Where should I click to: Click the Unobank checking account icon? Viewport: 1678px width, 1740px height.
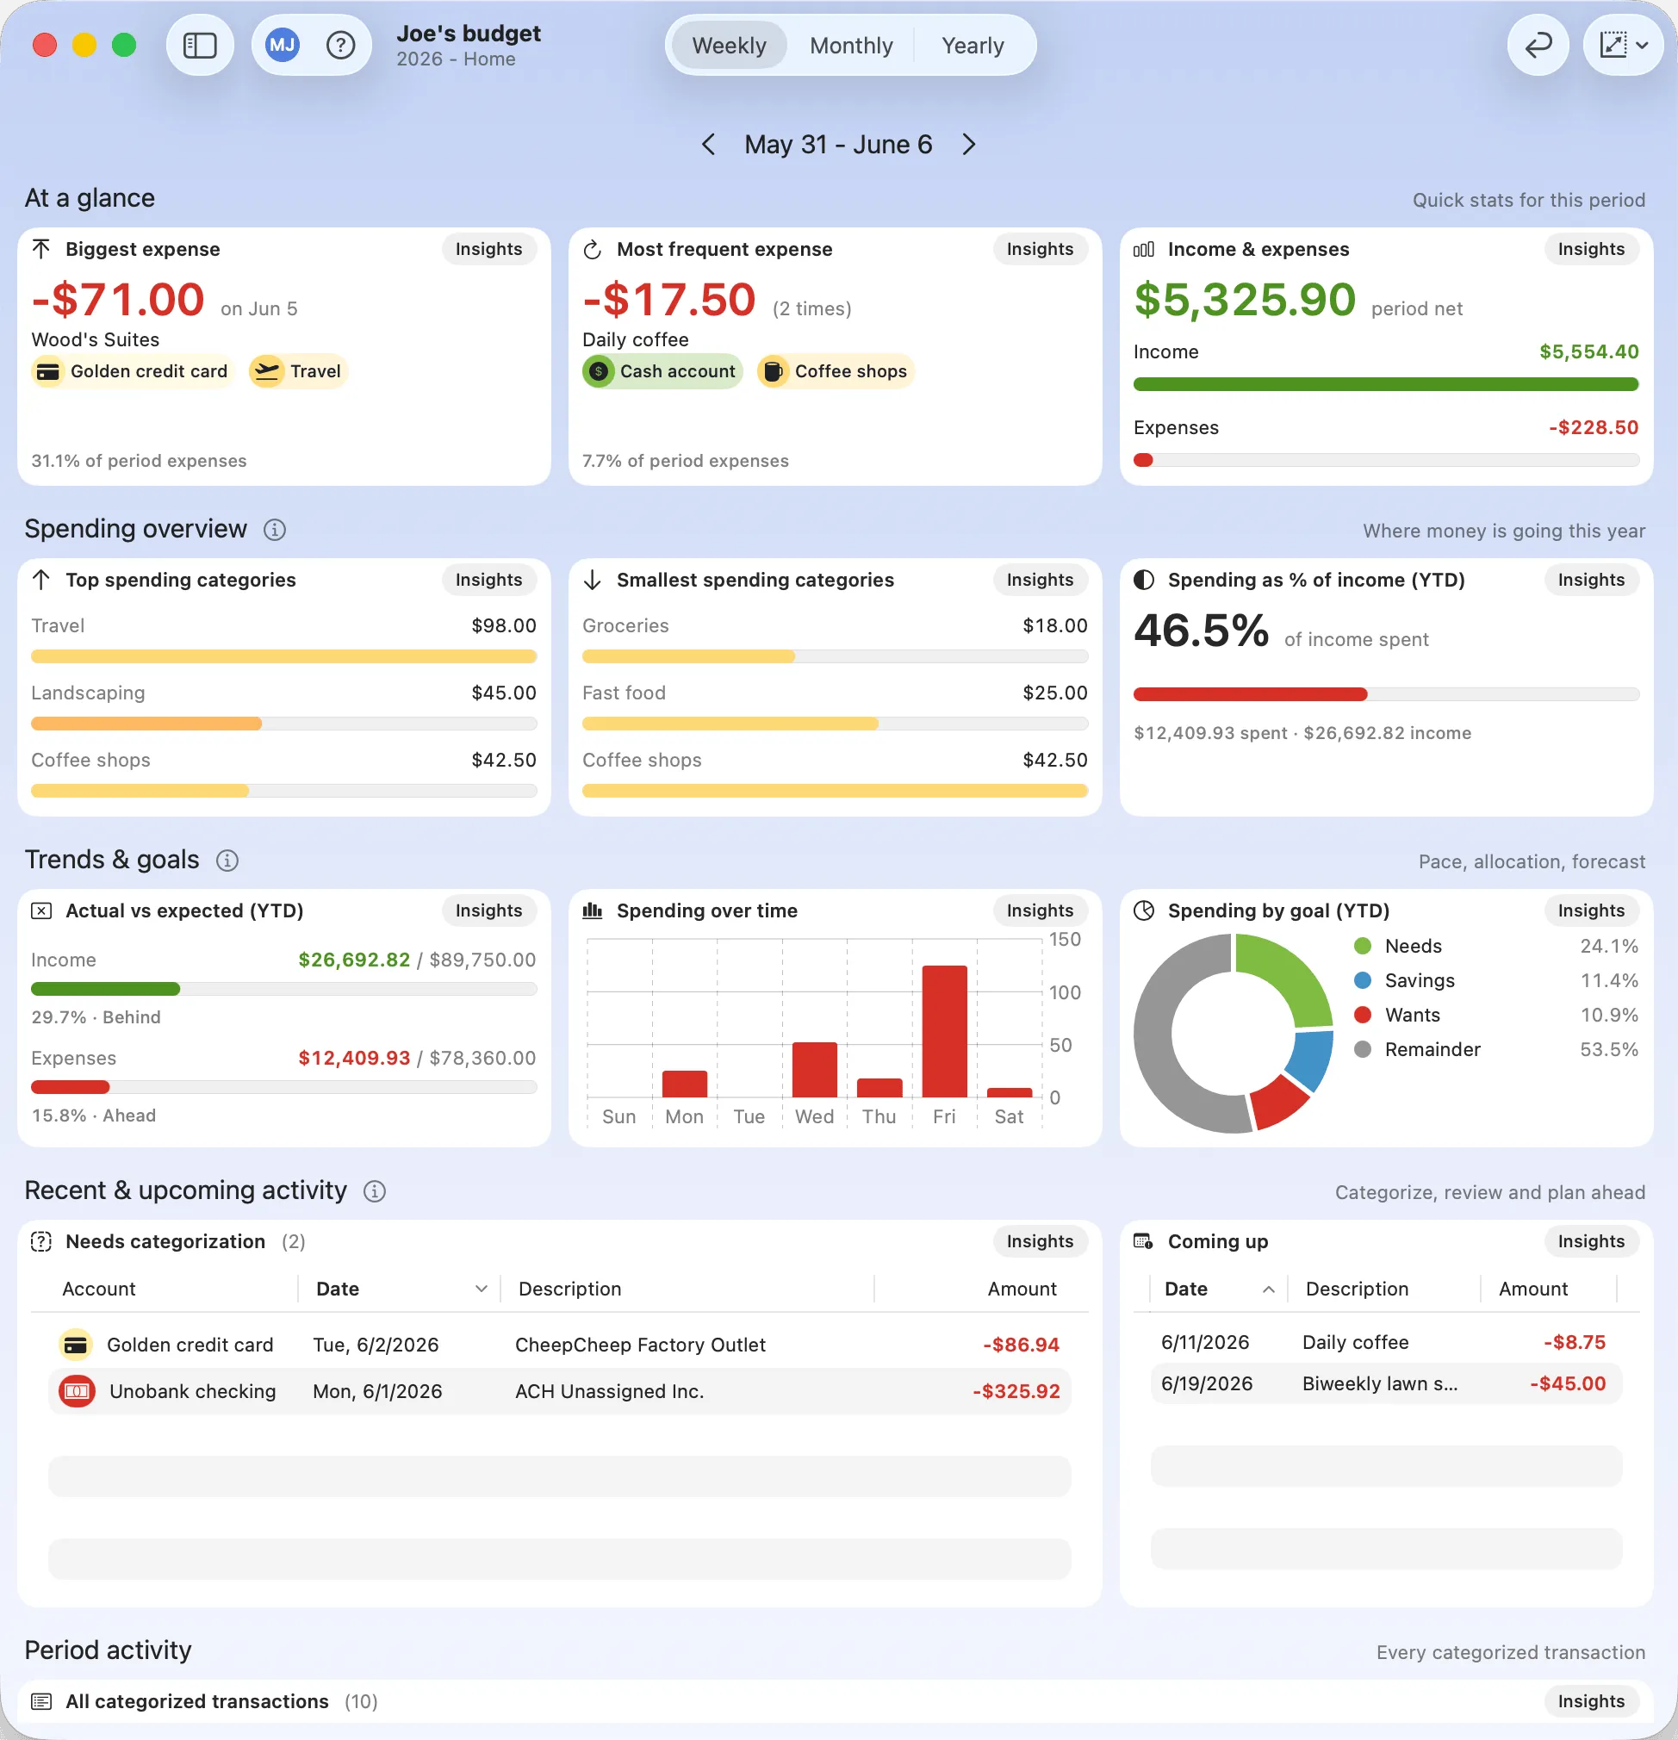[x=78, y=1391]
